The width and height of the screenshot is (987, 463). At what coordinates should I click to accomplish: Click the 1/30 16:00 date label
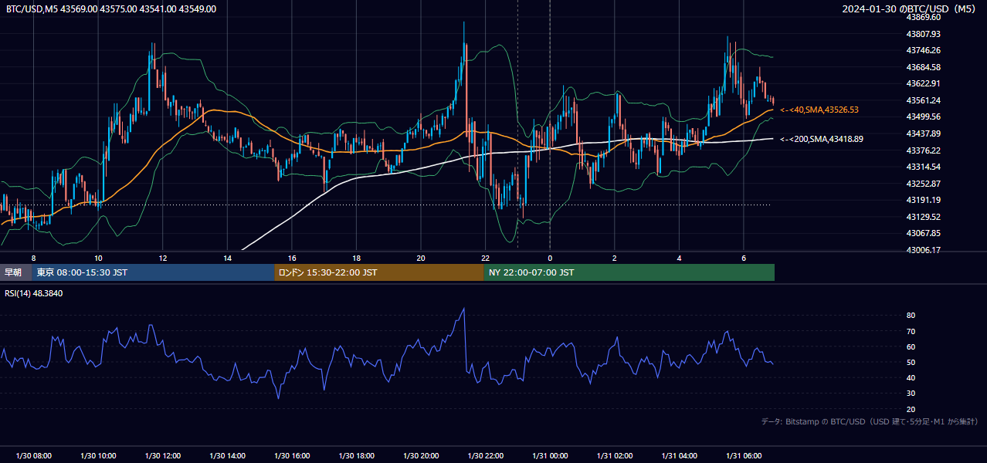(x=292, y=456)
